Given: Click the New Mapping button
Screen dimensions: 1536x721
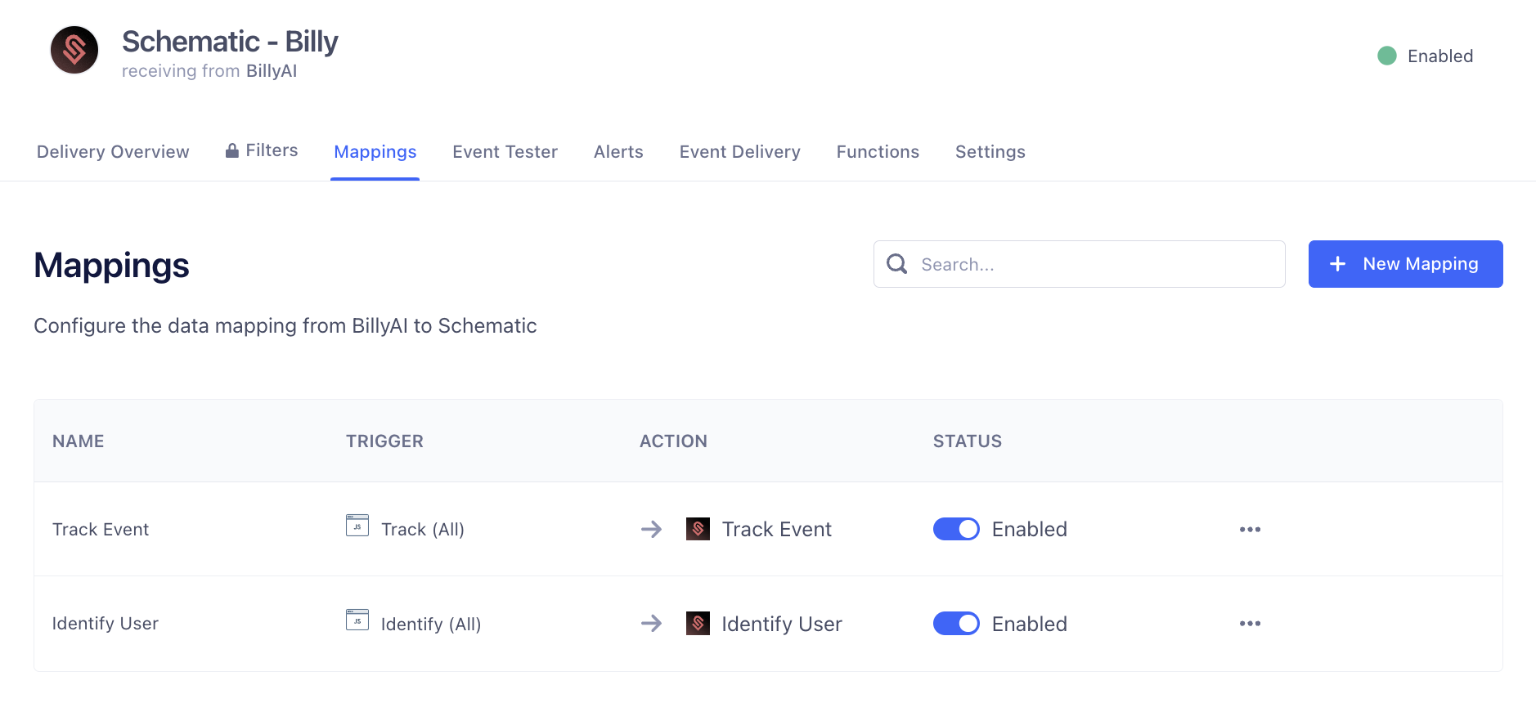Looking at the screenshot, I should click(x=1405, y=264).
